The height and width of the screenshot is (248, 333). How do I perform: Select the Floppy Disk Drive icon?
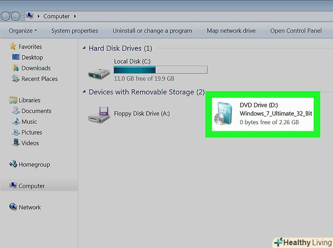(99, 115)
